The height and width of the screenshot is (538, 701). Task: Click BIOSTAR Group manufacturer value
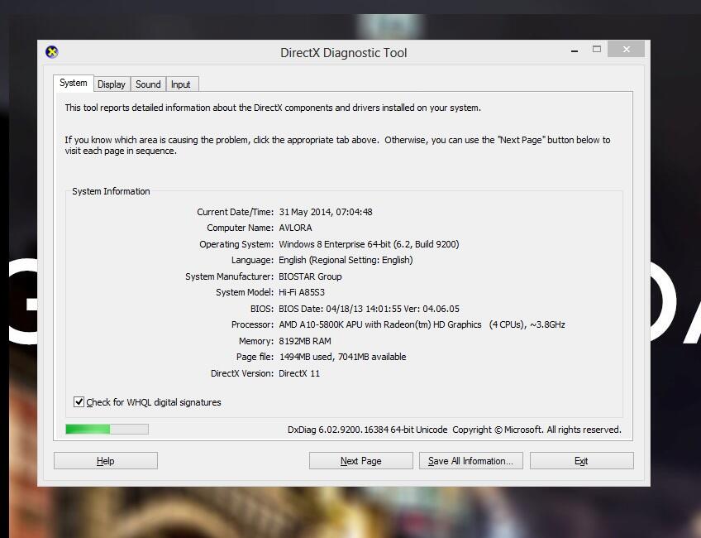[310, 276]
